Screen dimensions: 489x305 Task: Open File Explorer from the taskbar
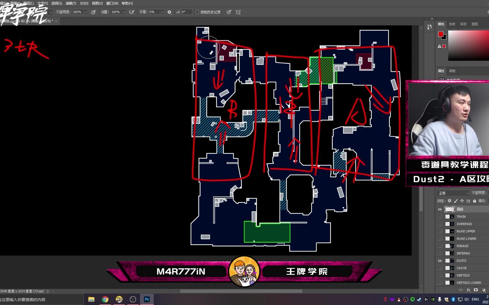[91, 299]
